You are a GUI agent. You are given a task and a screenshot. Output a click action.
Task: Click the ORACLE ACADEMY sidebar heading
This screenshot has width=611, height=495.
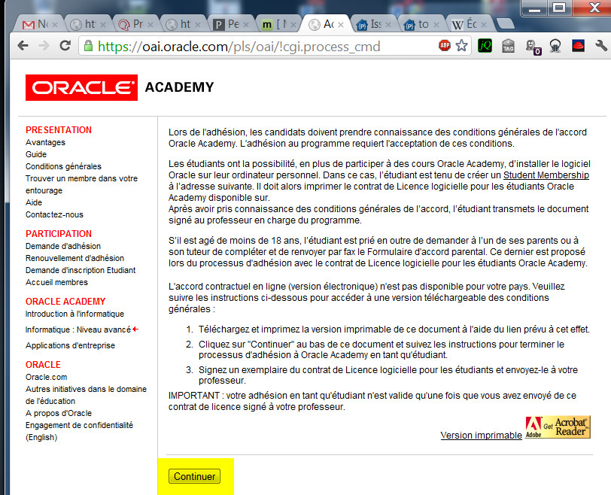(x=65, y=302)
